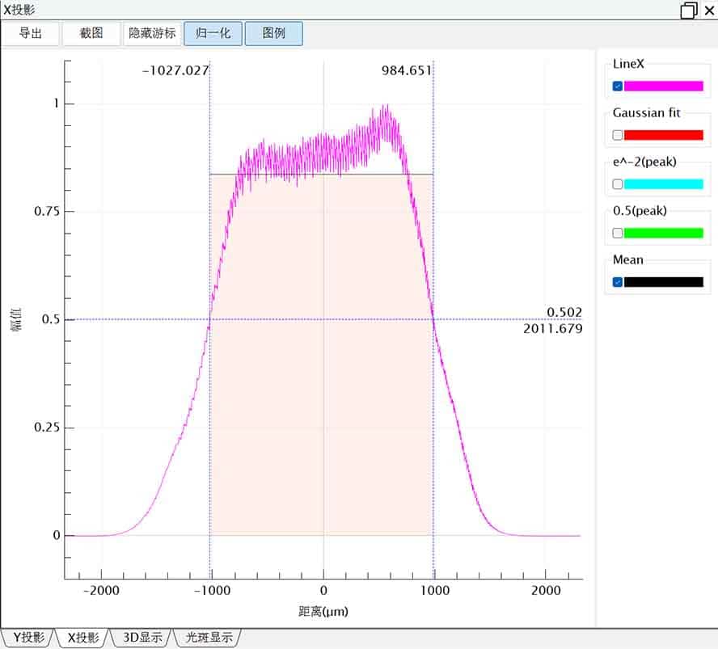Switch to the Y投影 tab

pos(28,638)
